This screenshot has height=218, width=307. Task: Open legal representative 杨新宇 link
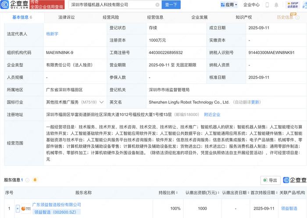click(52, 33)
